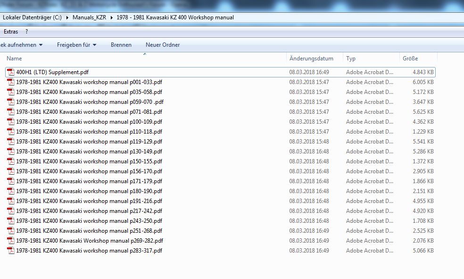Click PDF icon for manual p251-268.pdf
464x279 pixels.
pyautogui.click(x=11, y=231)
